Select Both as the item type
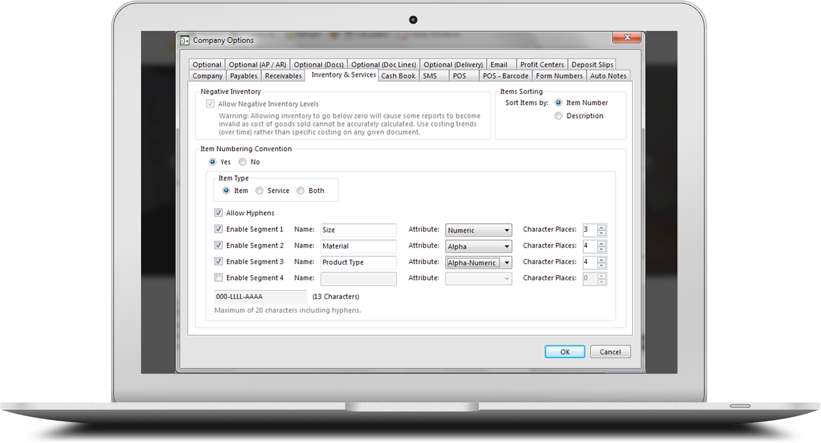The height and width of the screenshot is (443, 821). click(x=301, y=191)
